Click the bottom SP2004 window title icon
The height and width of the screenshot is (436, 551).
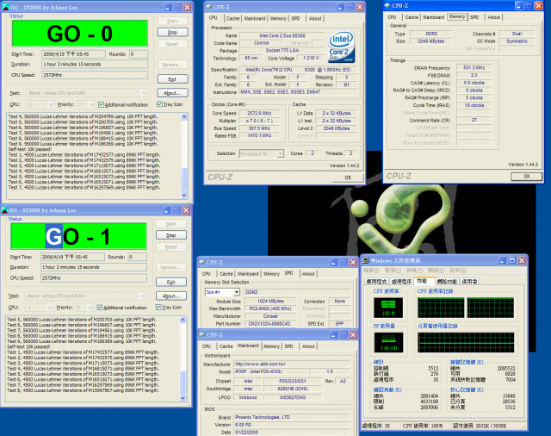pos(4,210)
